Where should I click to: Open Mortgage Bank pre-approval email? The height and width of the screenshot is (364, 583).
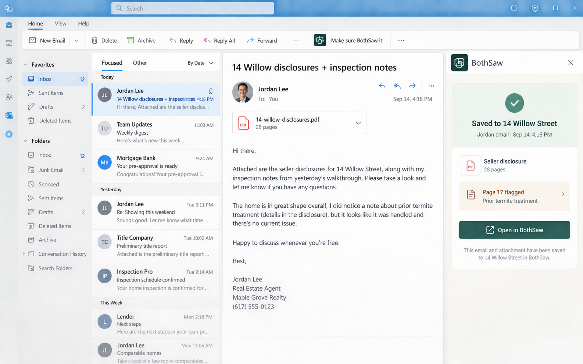click(156, 166)
